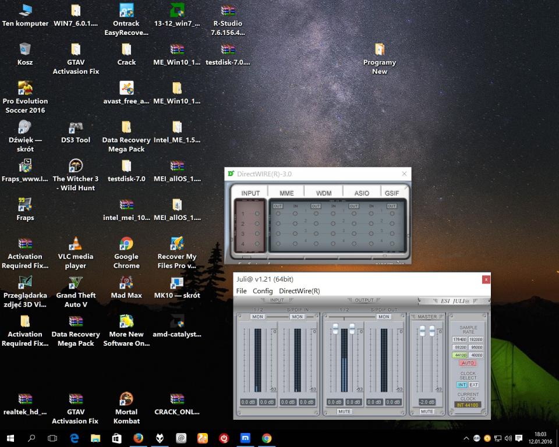Open the File menu in Juli@

241,291
